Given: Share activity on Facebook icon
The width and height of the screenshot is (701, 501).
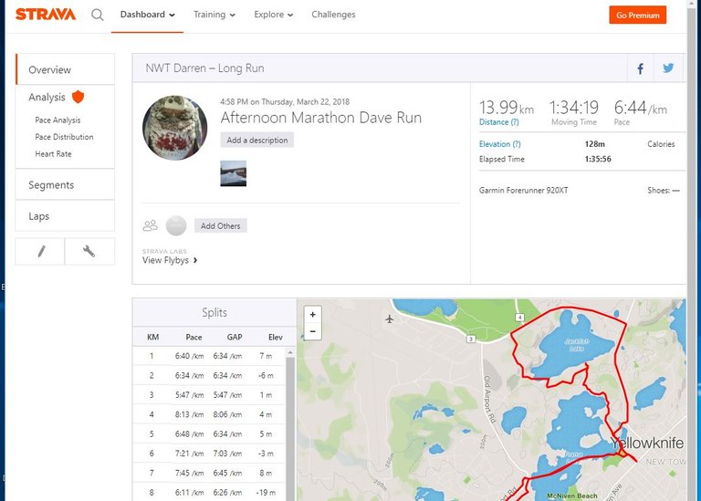Looking at the screenshot, I should (x=640, y=68).
